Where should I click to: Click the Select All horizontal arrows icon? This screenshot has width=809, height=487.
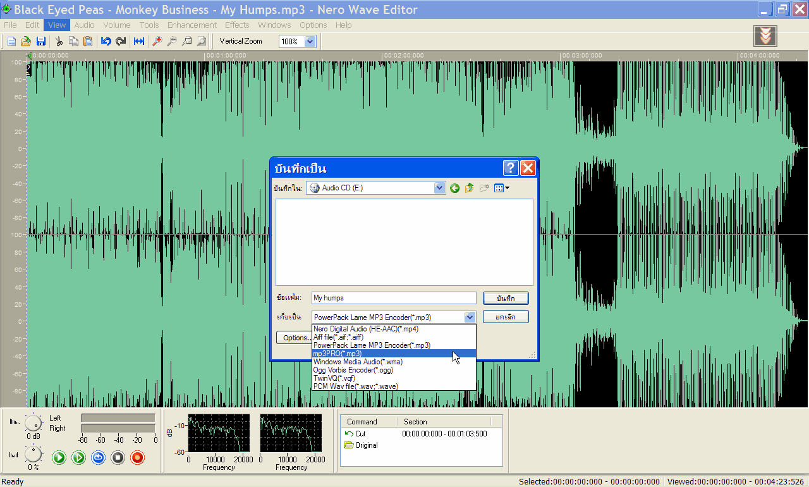coord(139,41)
